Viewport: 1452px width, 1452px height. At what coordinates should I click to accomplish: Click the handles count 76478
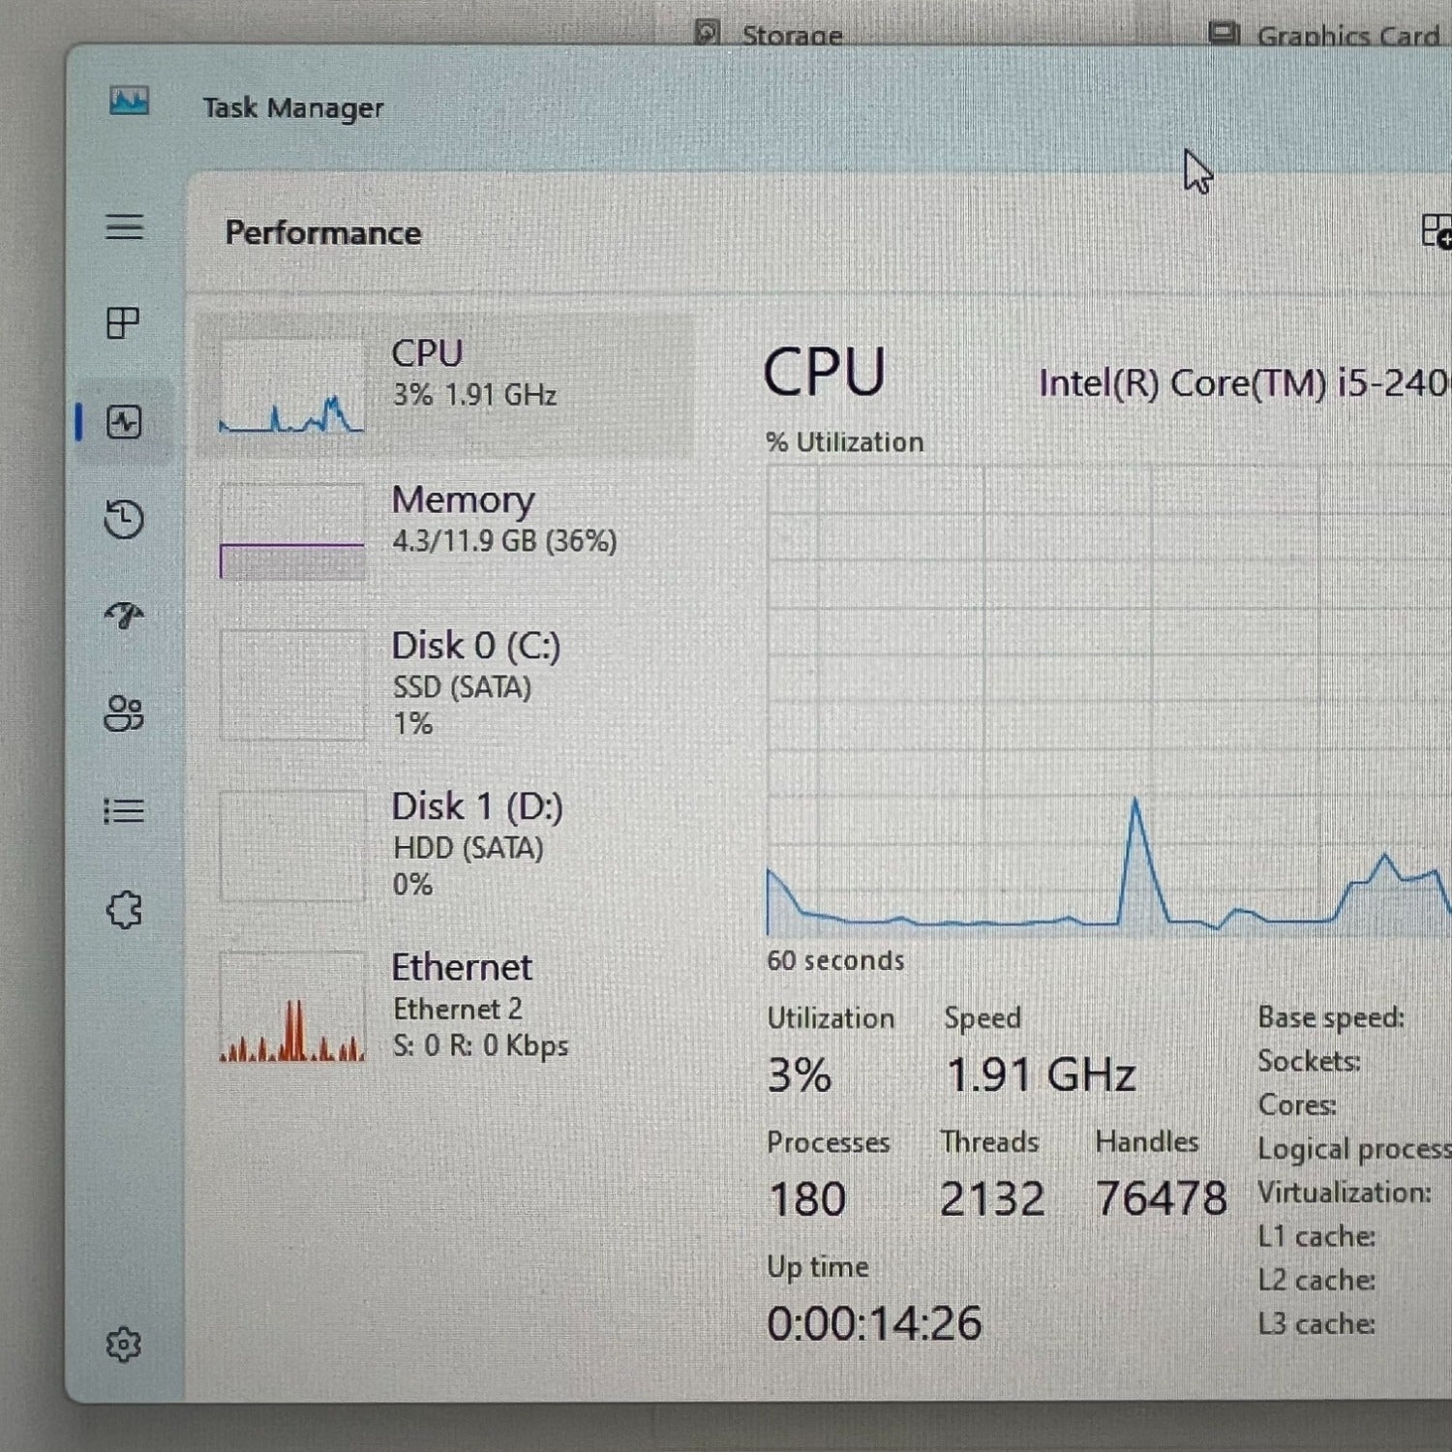click(1161, 1198)
